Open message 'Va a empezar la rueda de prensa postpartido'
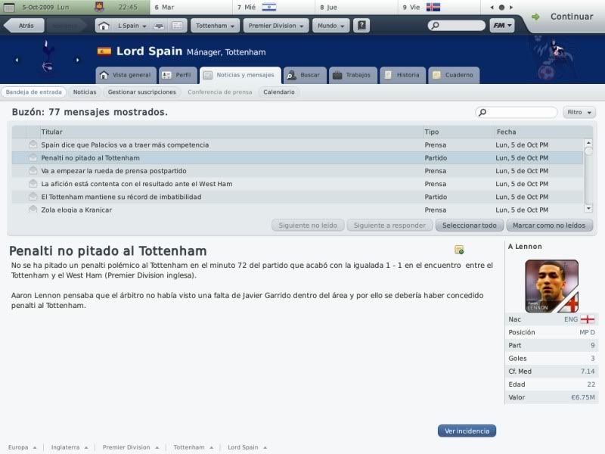 [x=297, y=171]
